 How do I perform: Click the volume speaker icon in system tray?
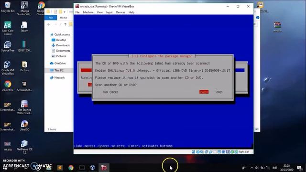pyautogui.click(x=257, y=168)
